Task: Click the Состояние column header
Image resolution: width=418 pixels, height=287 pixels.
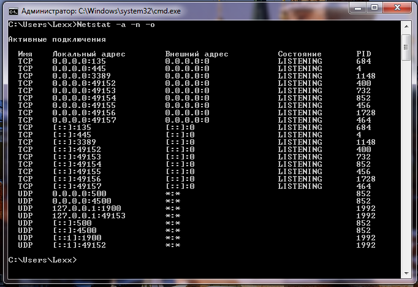Action: pos(300,54)
